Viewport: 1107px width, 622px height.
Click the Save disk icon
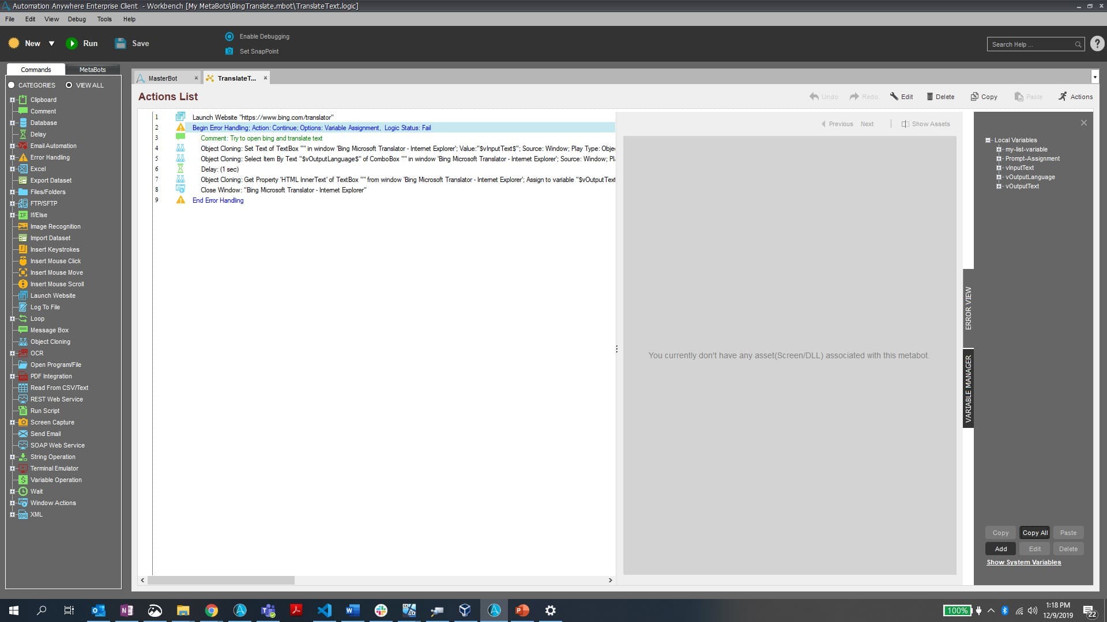point(120,43)
